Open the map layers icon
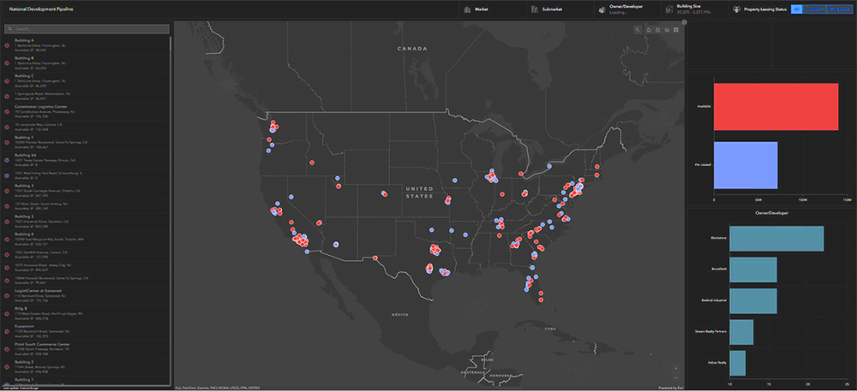 667,30
